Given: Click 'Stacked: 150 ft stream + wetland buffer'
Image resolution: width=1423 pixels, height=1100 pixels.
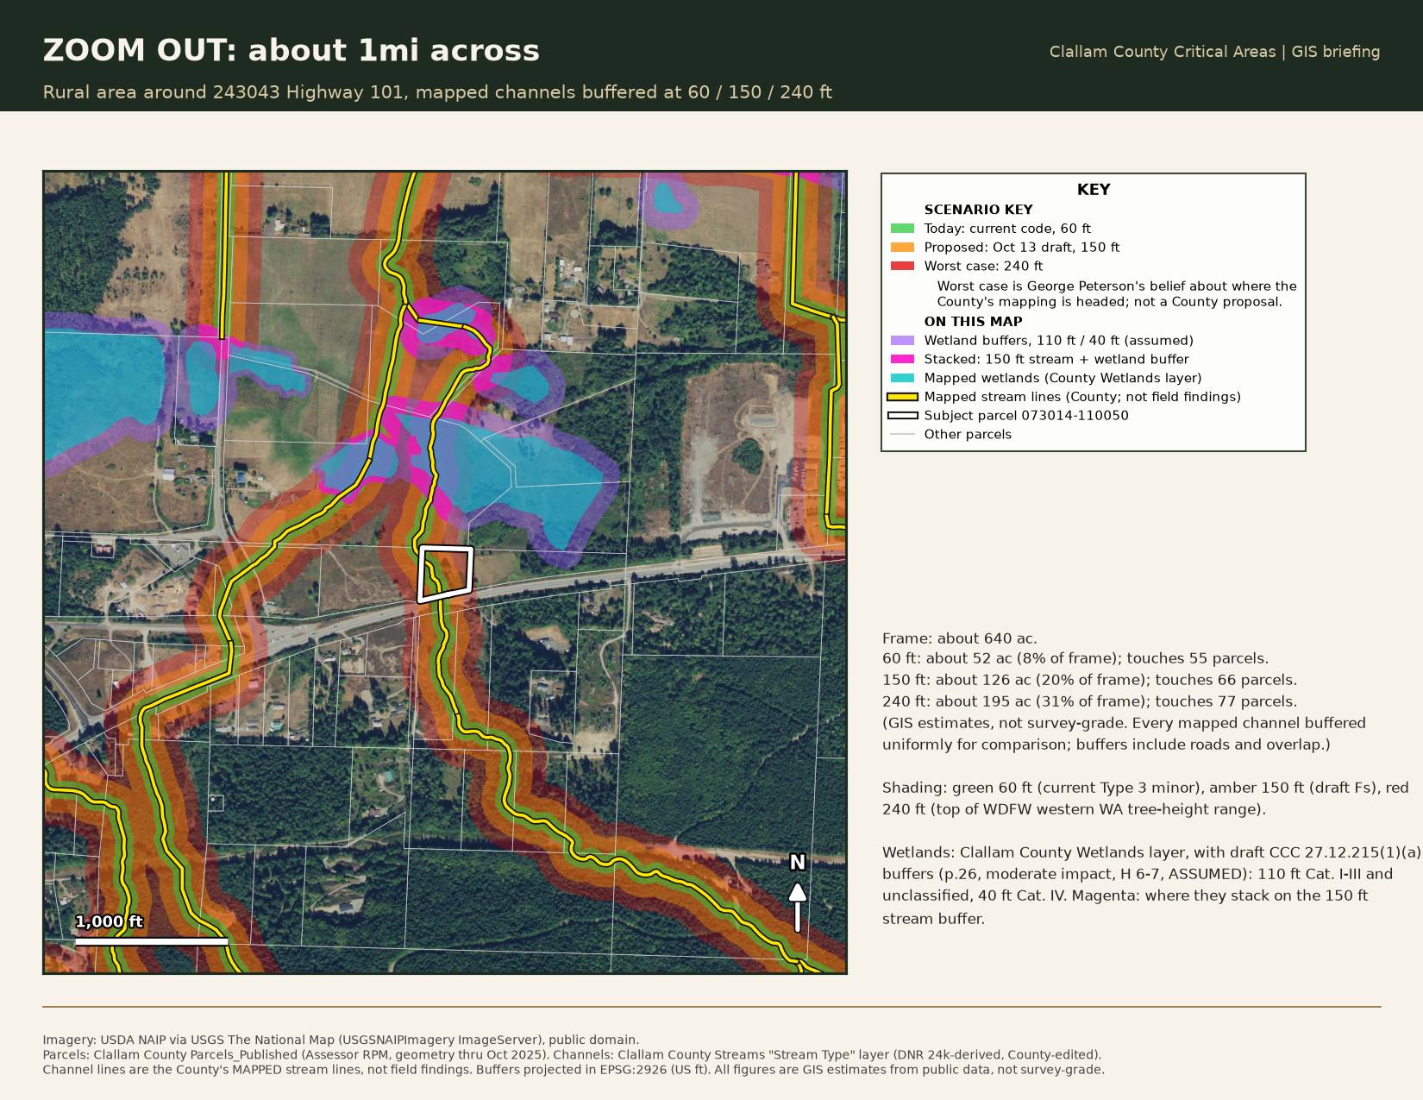Looking at the screenshot, I should tap(1056, 360).
